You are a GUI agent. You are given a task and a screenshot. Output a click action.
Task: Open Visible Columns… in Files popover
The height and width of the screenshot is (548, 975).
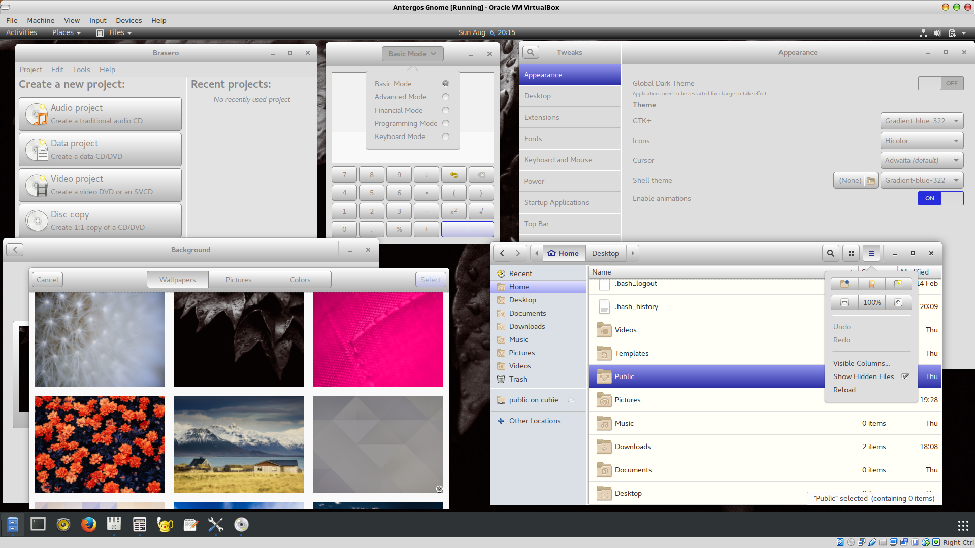(x=861, y=363)
